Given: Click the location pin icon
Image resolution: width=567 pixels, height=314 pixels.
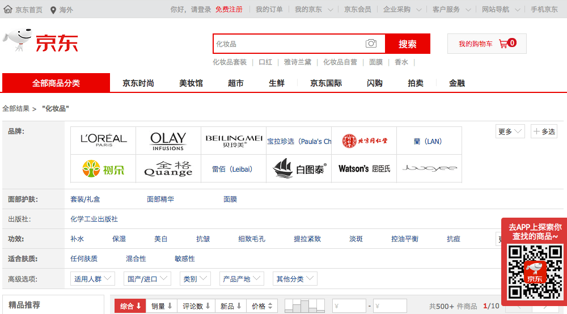Looking at the screenshot, I should tap(53, 10).
